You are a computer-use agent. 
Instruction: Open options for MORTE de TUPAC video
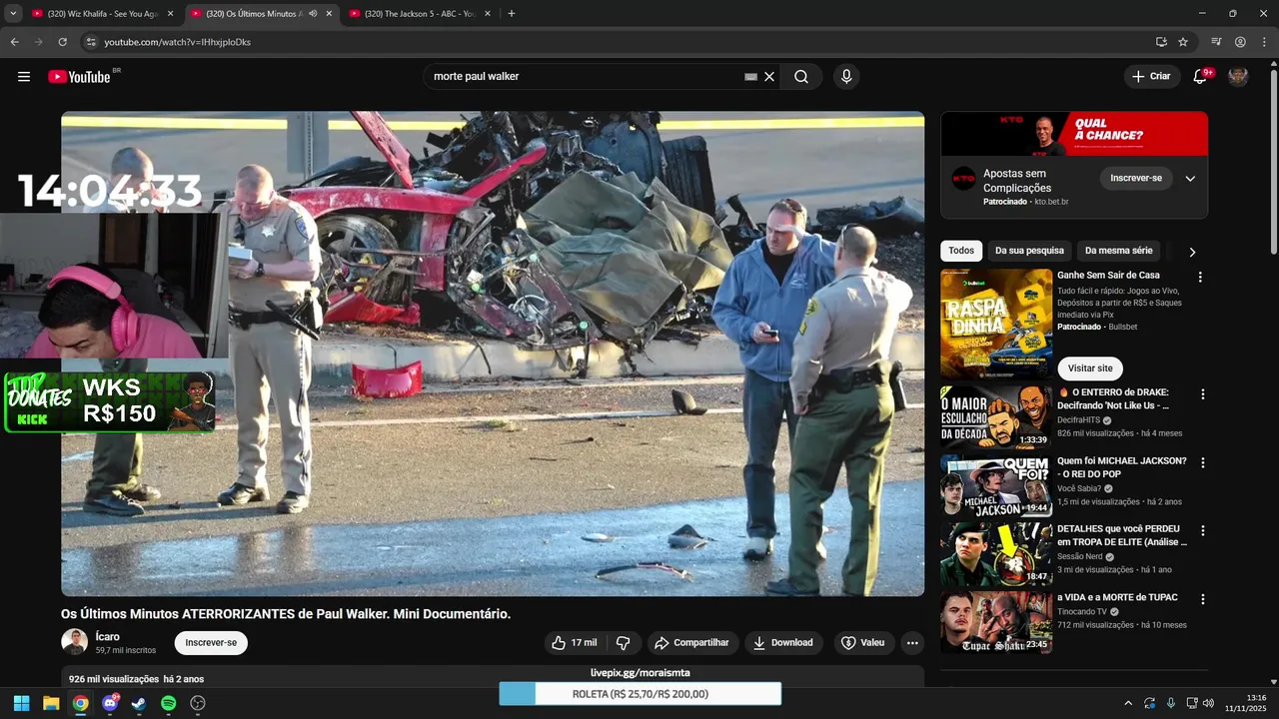[1202, 599]
